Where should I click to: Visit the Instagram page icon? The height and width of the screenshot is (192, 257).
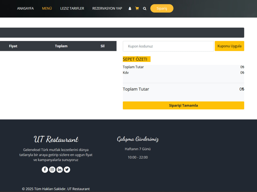point(52,170)
